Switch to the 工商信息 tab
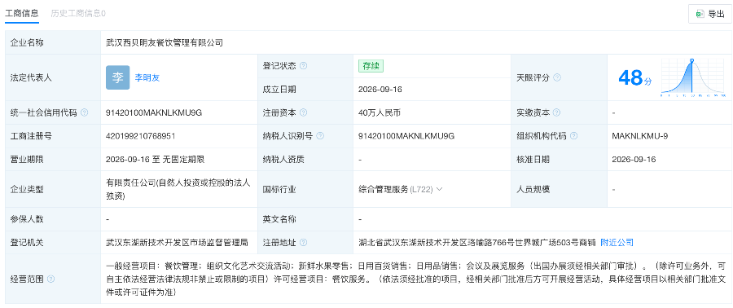Screen dimensions: 733x308 [x=21, y=14]
